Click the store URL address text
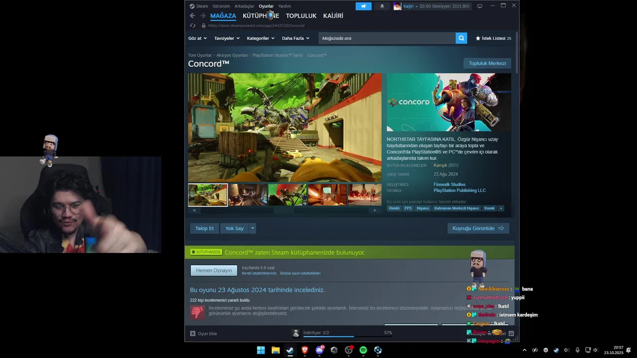637x358 pixels. point(257,25)
